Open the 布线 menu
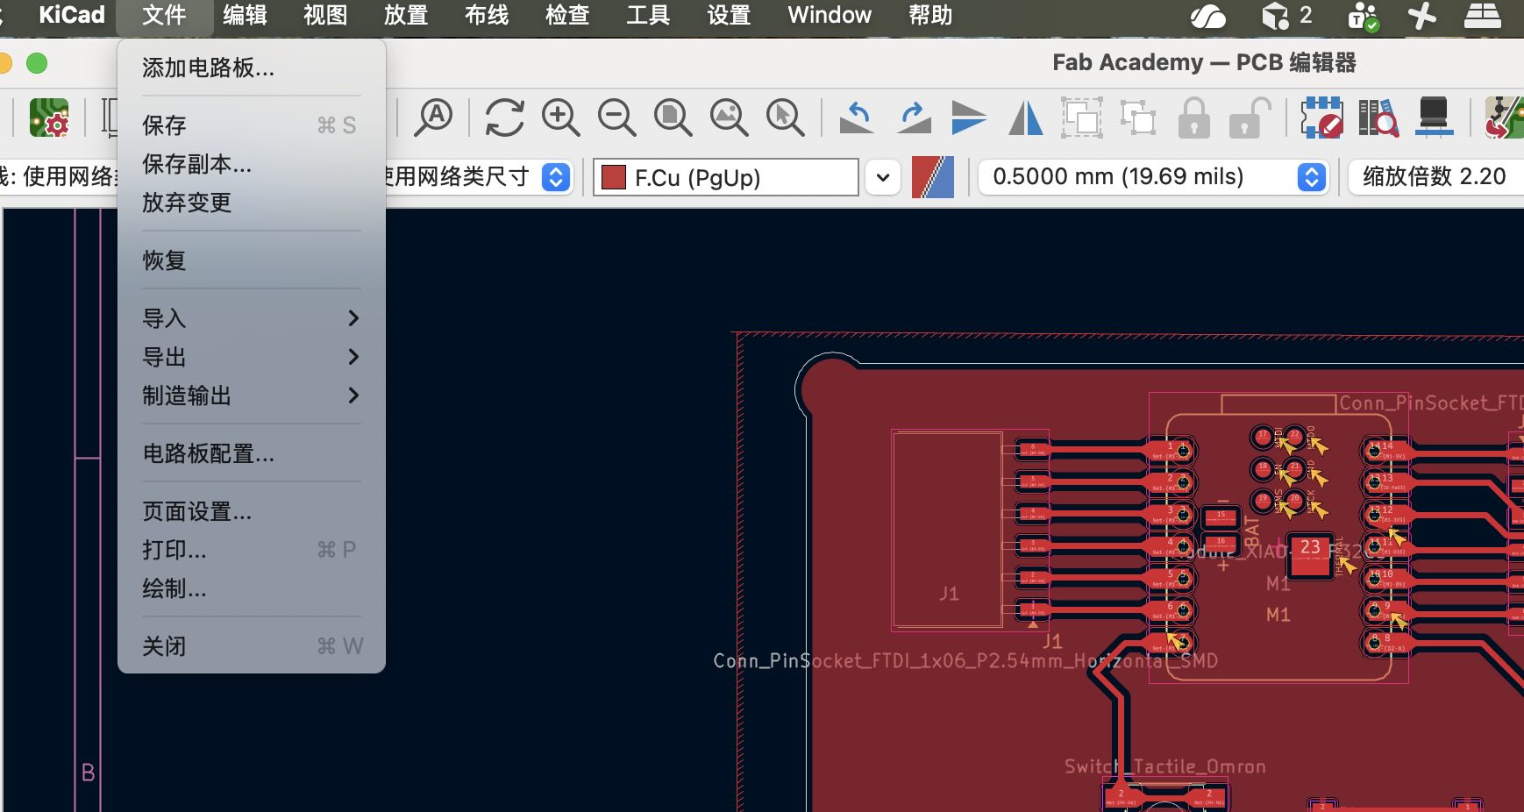The image size is (1524, 812). [x=487, y=15]
